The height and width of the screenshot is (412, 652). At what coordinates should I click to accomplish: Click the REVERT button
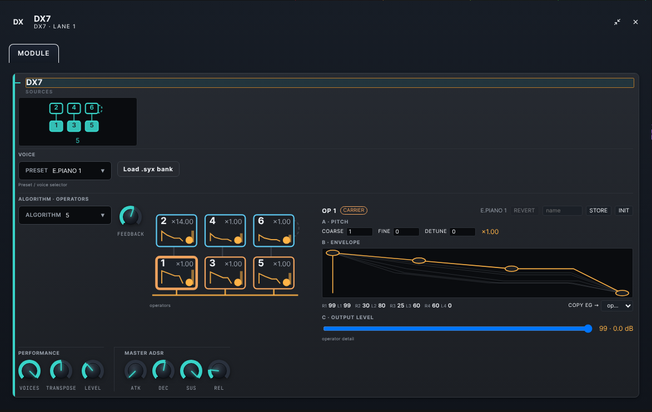[524, 210]
